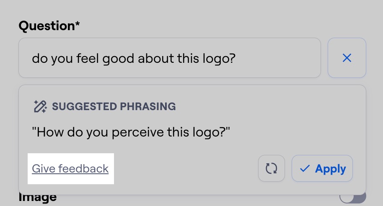Image resolution: width=383 pixels, height=206 pixels.
Task: Click the "How do you perceive this logo?" suggestion
Action: coord(131,133)
